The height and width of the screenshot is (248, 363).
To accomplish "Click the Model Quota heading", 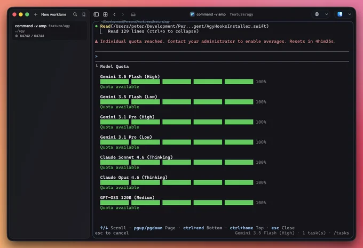I will point(114,67).
